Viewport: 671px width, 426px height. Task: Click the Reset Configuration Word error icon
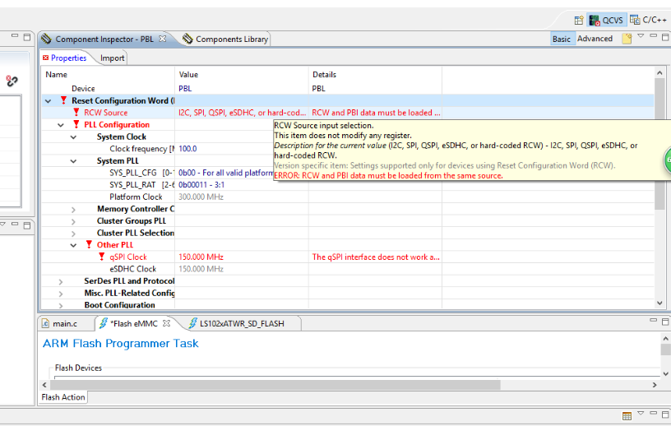(x=63, y=100)
